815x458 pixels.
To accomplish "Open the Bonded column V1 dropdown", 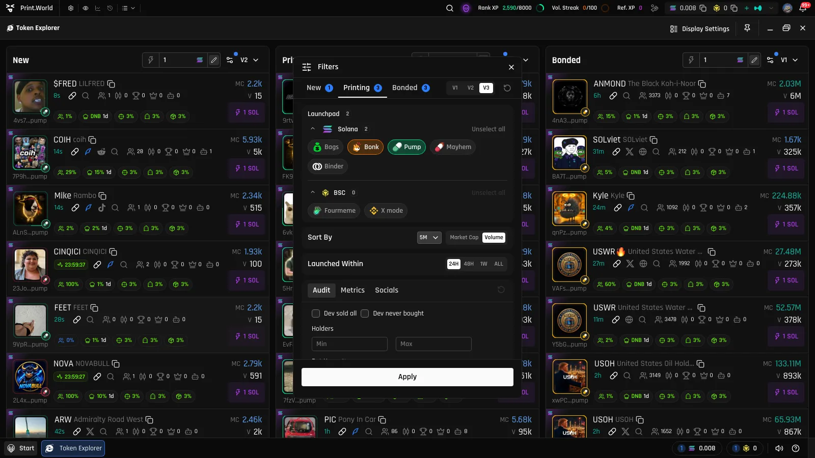I will 789,60.
